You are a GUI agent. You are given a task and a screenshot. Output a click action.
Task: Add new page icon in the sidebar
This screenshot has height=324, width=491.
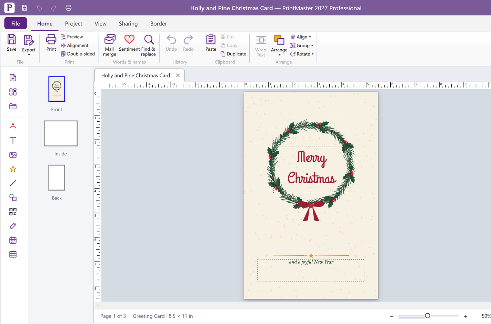pos(13,78)
